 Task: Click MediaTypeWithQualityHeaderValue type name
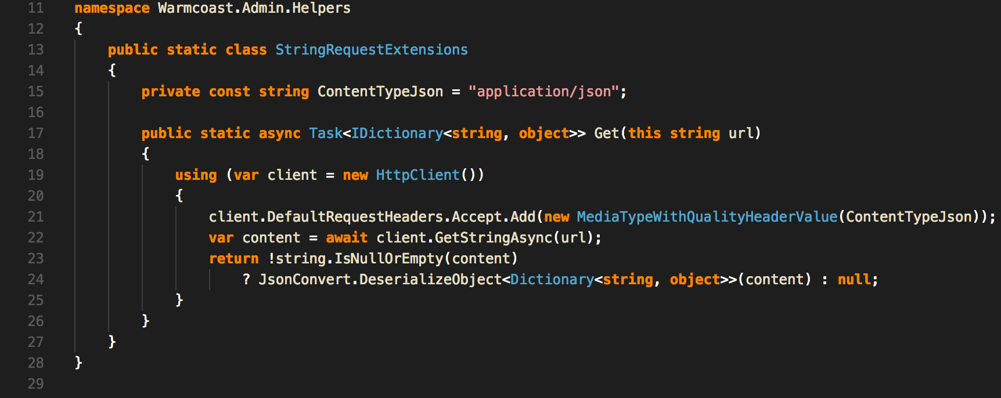click(x=707, y=217)
